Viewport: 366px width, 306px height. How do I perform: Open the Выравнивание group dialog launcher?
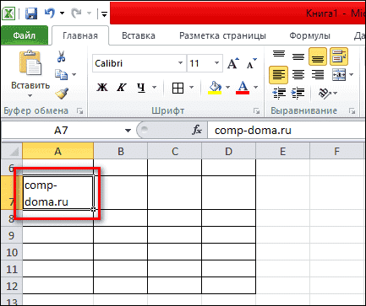pos(352,111)
